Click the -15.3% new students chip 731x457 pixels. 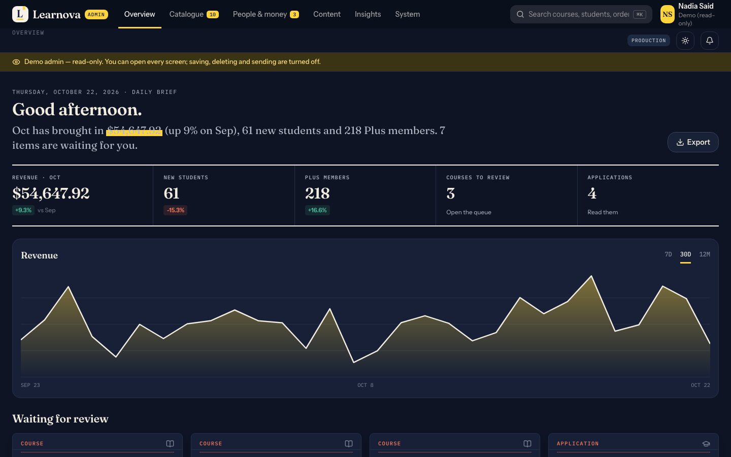pos(175,210)
